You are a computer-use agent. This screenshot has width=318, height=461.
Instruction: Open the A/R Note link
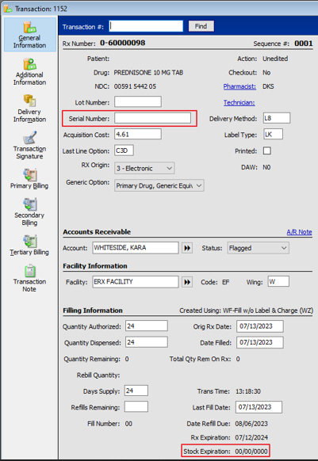[299, 232]
